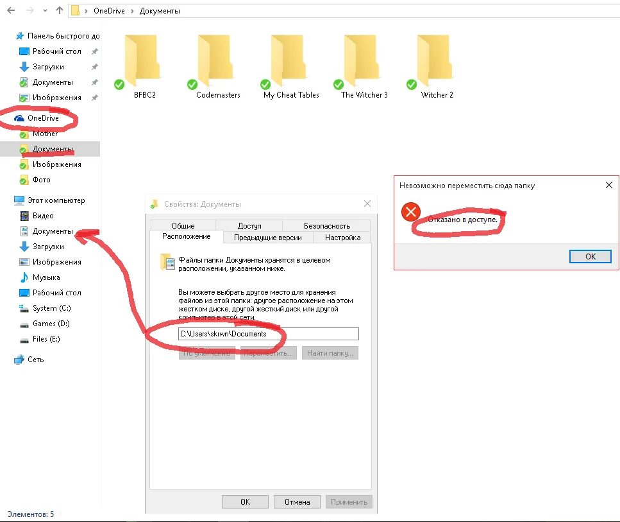Select OneDrive in the navigation pane

(x=43, y=117)
